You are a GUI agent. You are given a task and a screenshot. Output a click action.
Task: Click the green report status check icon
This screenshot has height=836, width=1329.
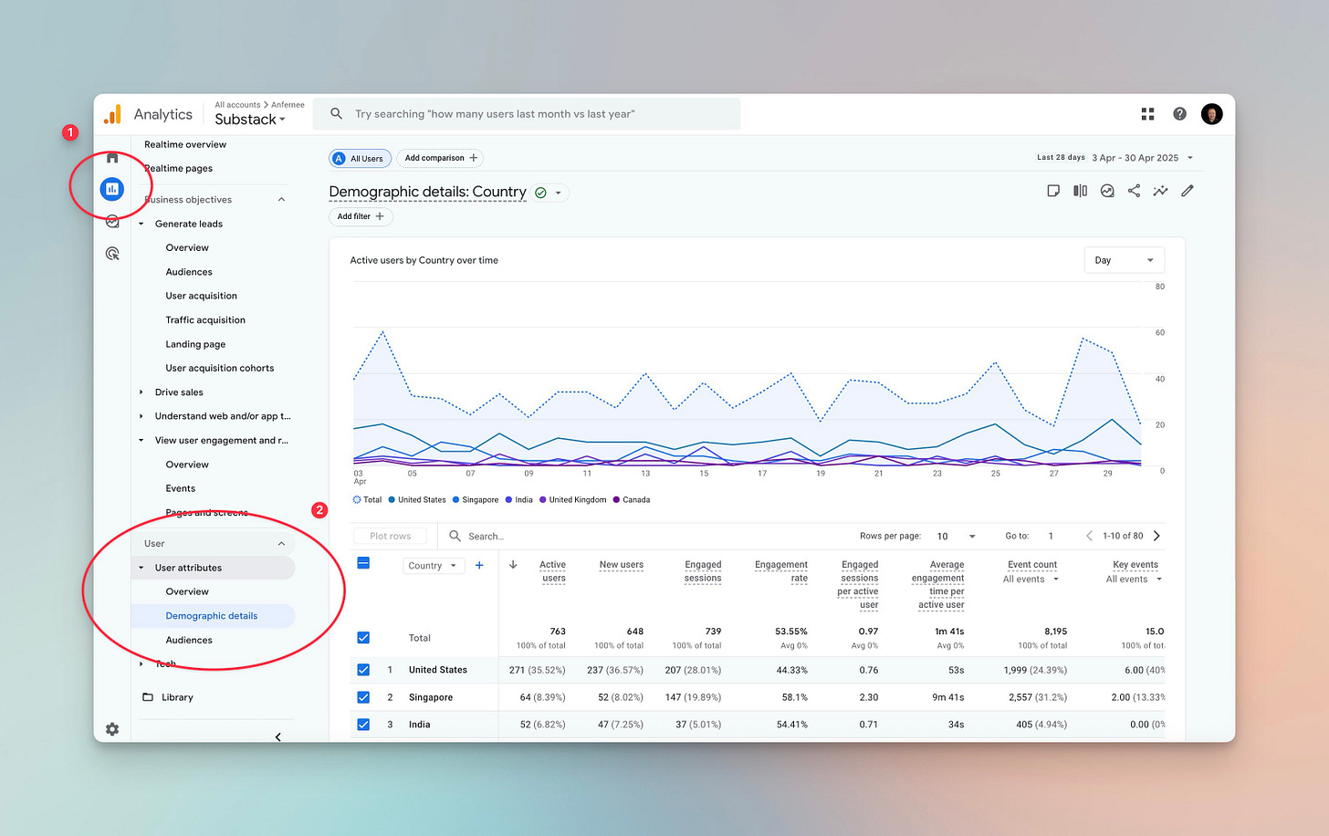click(540, 193)
